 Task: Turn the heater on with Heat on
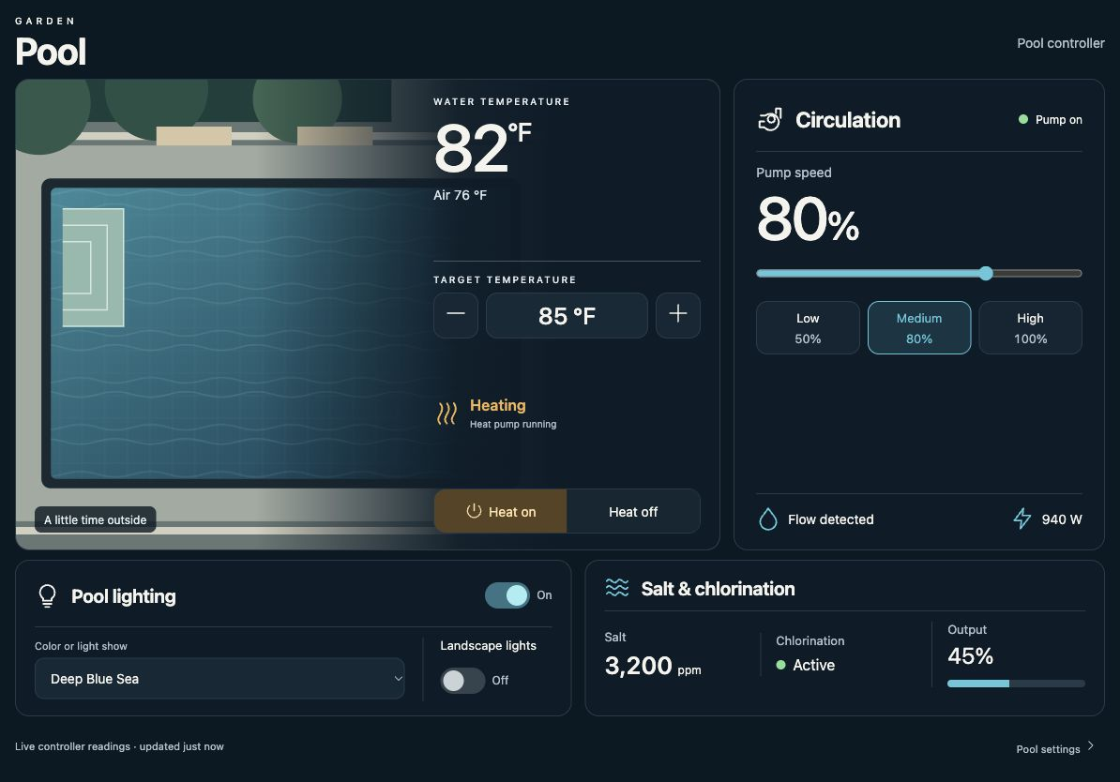[501, 511]
